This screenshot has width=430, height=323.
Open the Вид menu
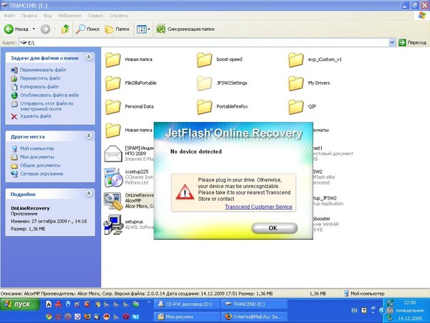(47, 16)
